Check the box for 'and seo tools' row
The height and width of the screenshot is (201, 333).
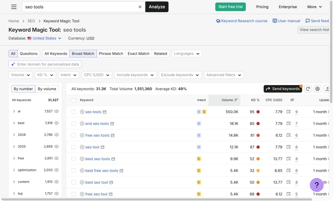point(74,124)
